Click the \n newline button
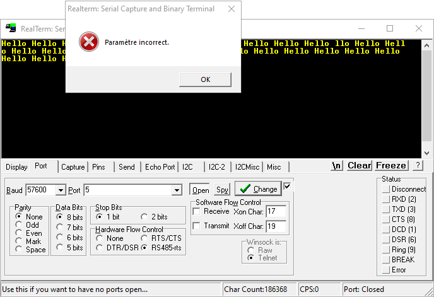Screen dimensions: 434x297 coord(337,165)
